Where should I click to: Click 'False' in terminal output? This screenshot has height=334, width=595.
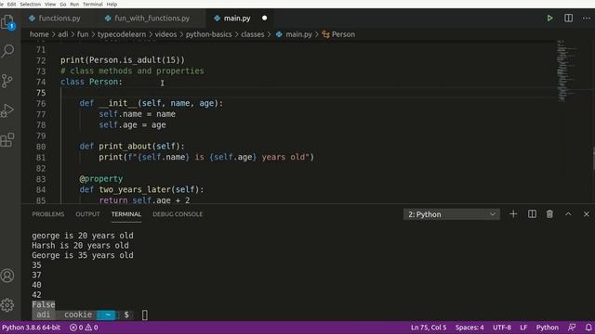click(x=44, y=304)
